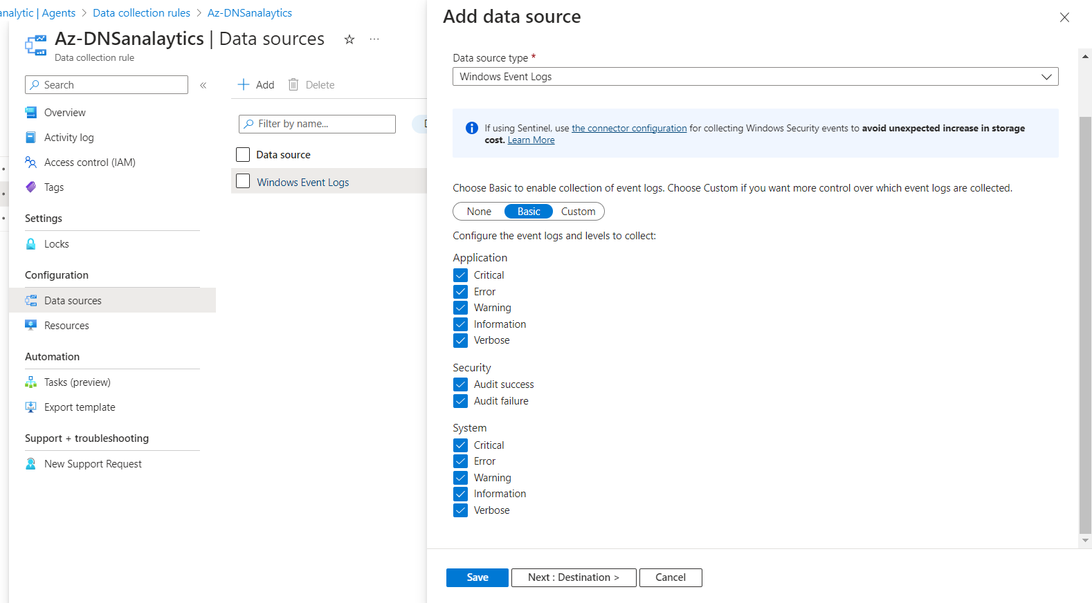
Task: Open the Learn More link
Action: (x=531, y=140)
